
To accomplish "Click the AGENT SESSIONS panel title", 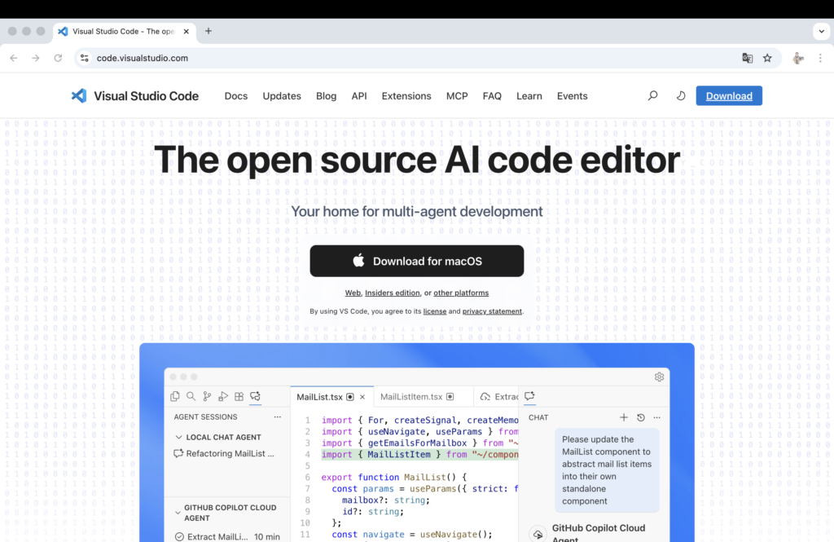I will [205, 416].
